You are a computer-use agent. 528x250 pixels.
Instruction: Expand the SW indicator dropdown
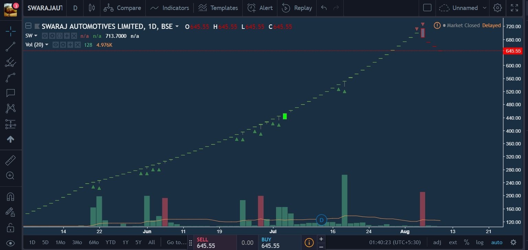point(36,36)
